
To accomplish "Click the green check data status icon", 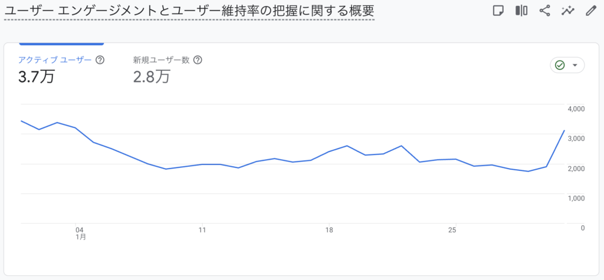I will (560, 65).
